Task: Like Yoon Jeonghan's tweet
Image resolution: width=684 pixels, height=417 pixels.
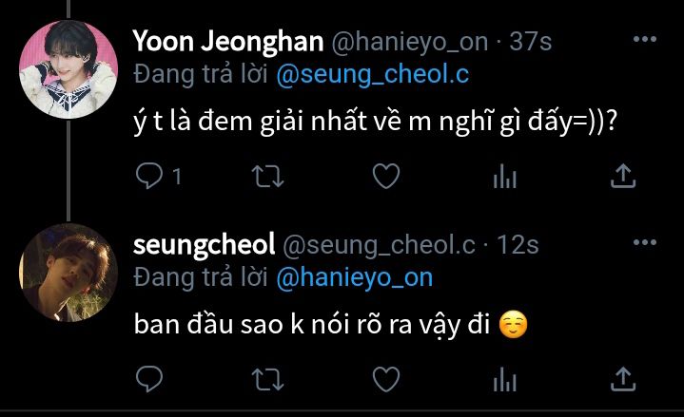Action: 386,176
